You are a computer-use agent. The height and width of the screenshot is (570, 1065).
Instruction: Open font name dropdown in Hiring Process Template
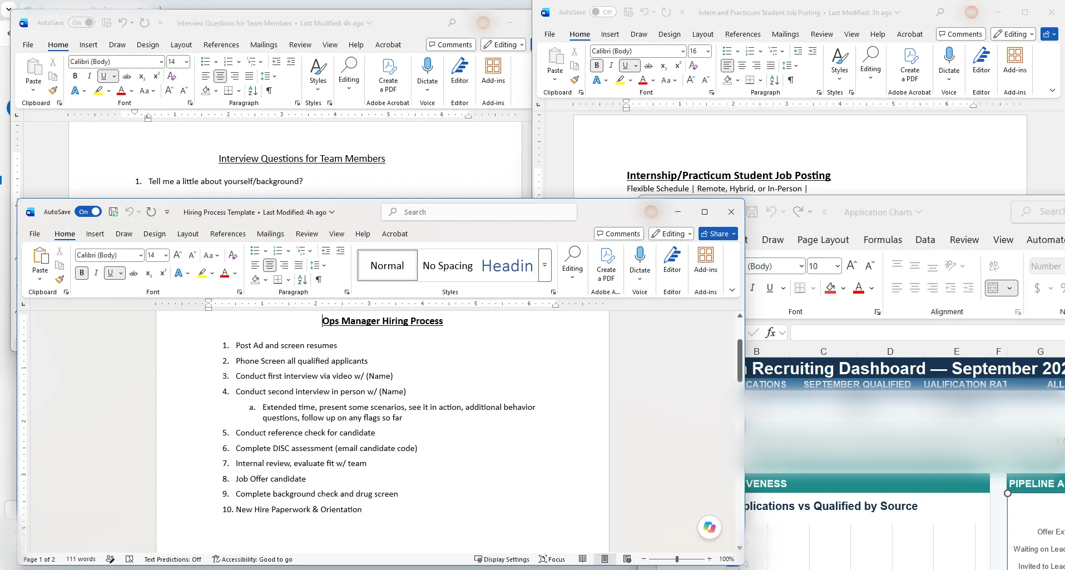pos(140,255)
